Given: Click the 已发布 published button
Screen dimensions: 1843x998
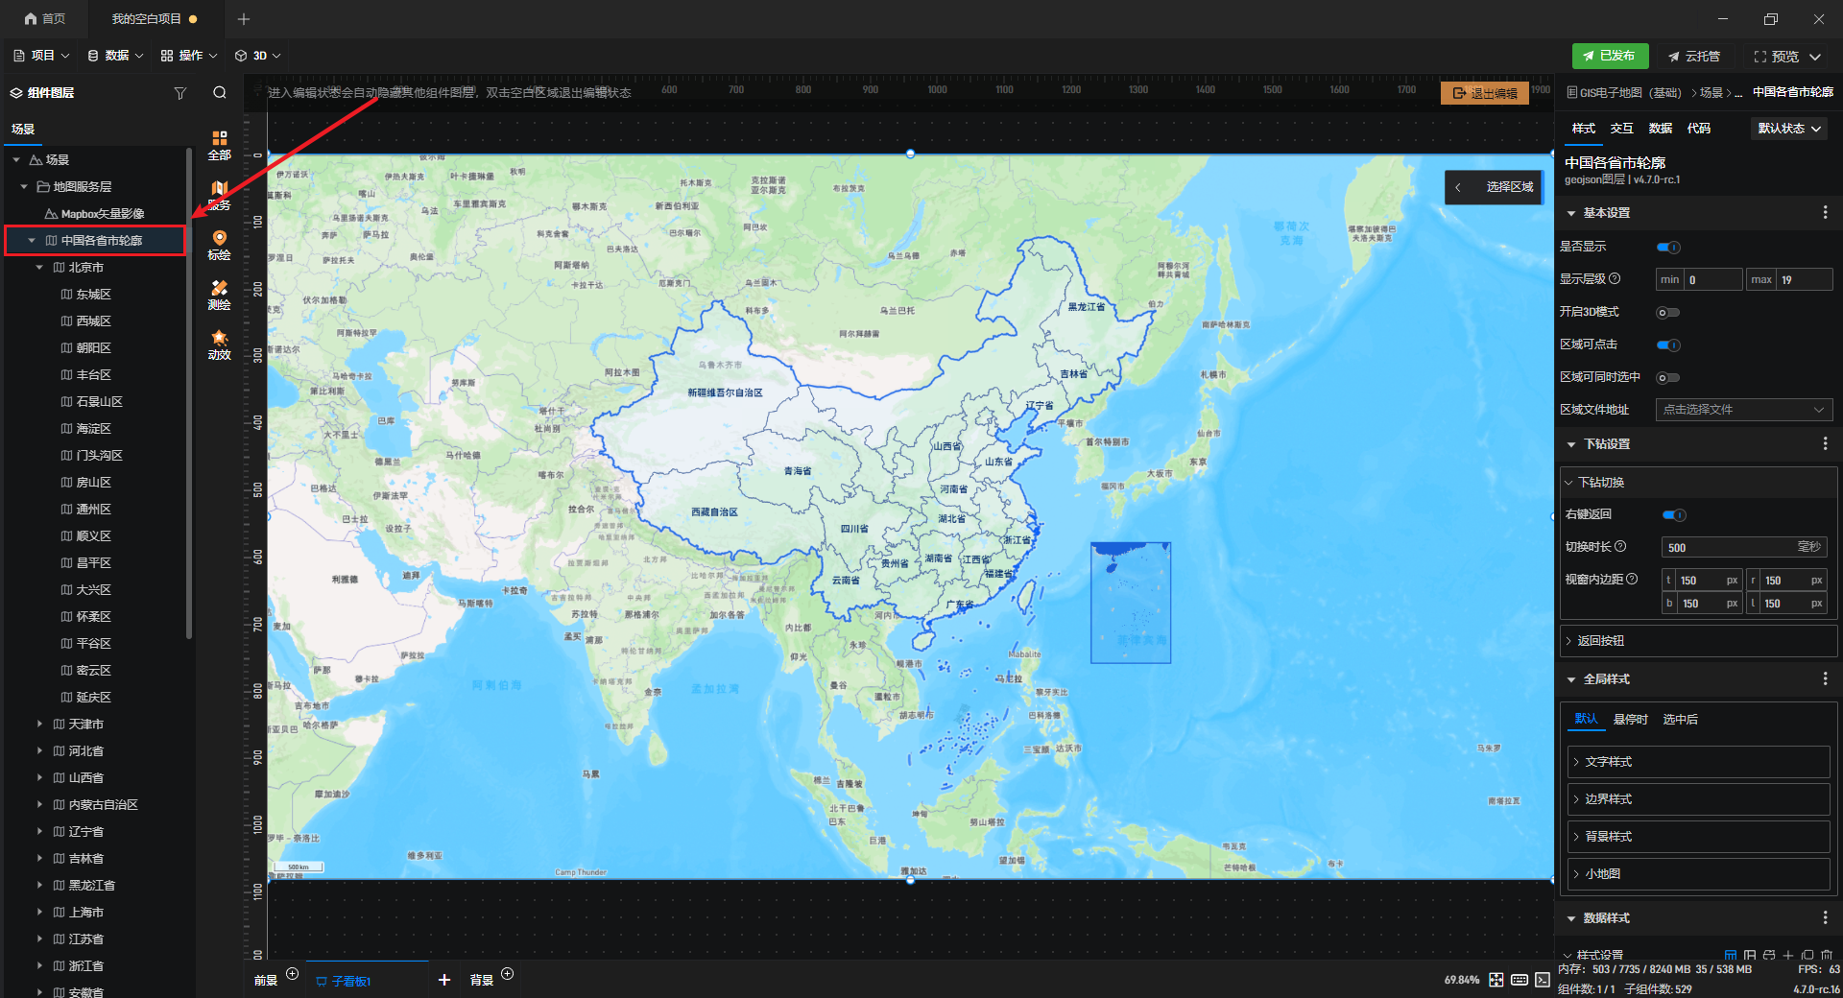Looking at the screenshot, I should point(1609,56).
